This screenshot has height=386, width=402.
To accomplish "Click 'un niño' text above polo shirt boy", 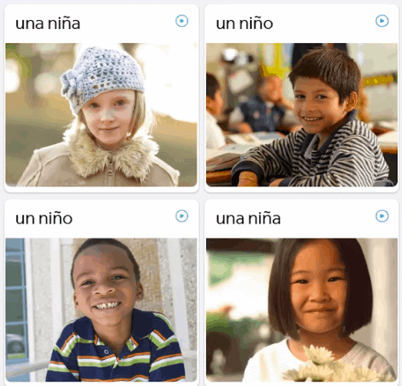I will tap(44, 218).
